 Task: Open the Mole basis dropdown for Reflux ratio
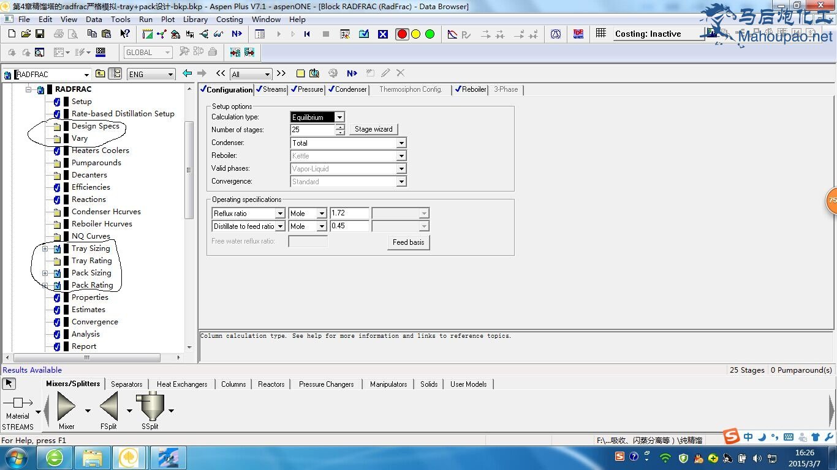coord(322,213)
